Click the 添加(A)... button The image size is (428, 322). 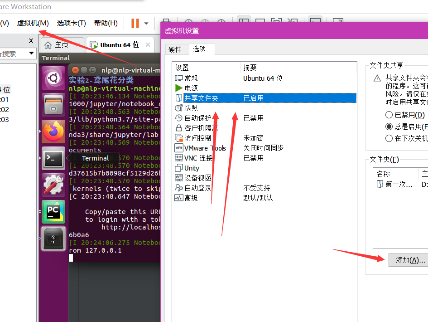(409, 260)
